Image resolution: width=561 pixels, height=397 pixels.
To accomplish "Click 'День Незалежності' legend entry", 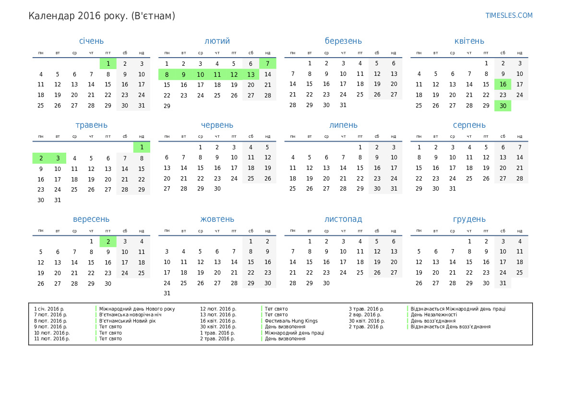I will point(434,314).
